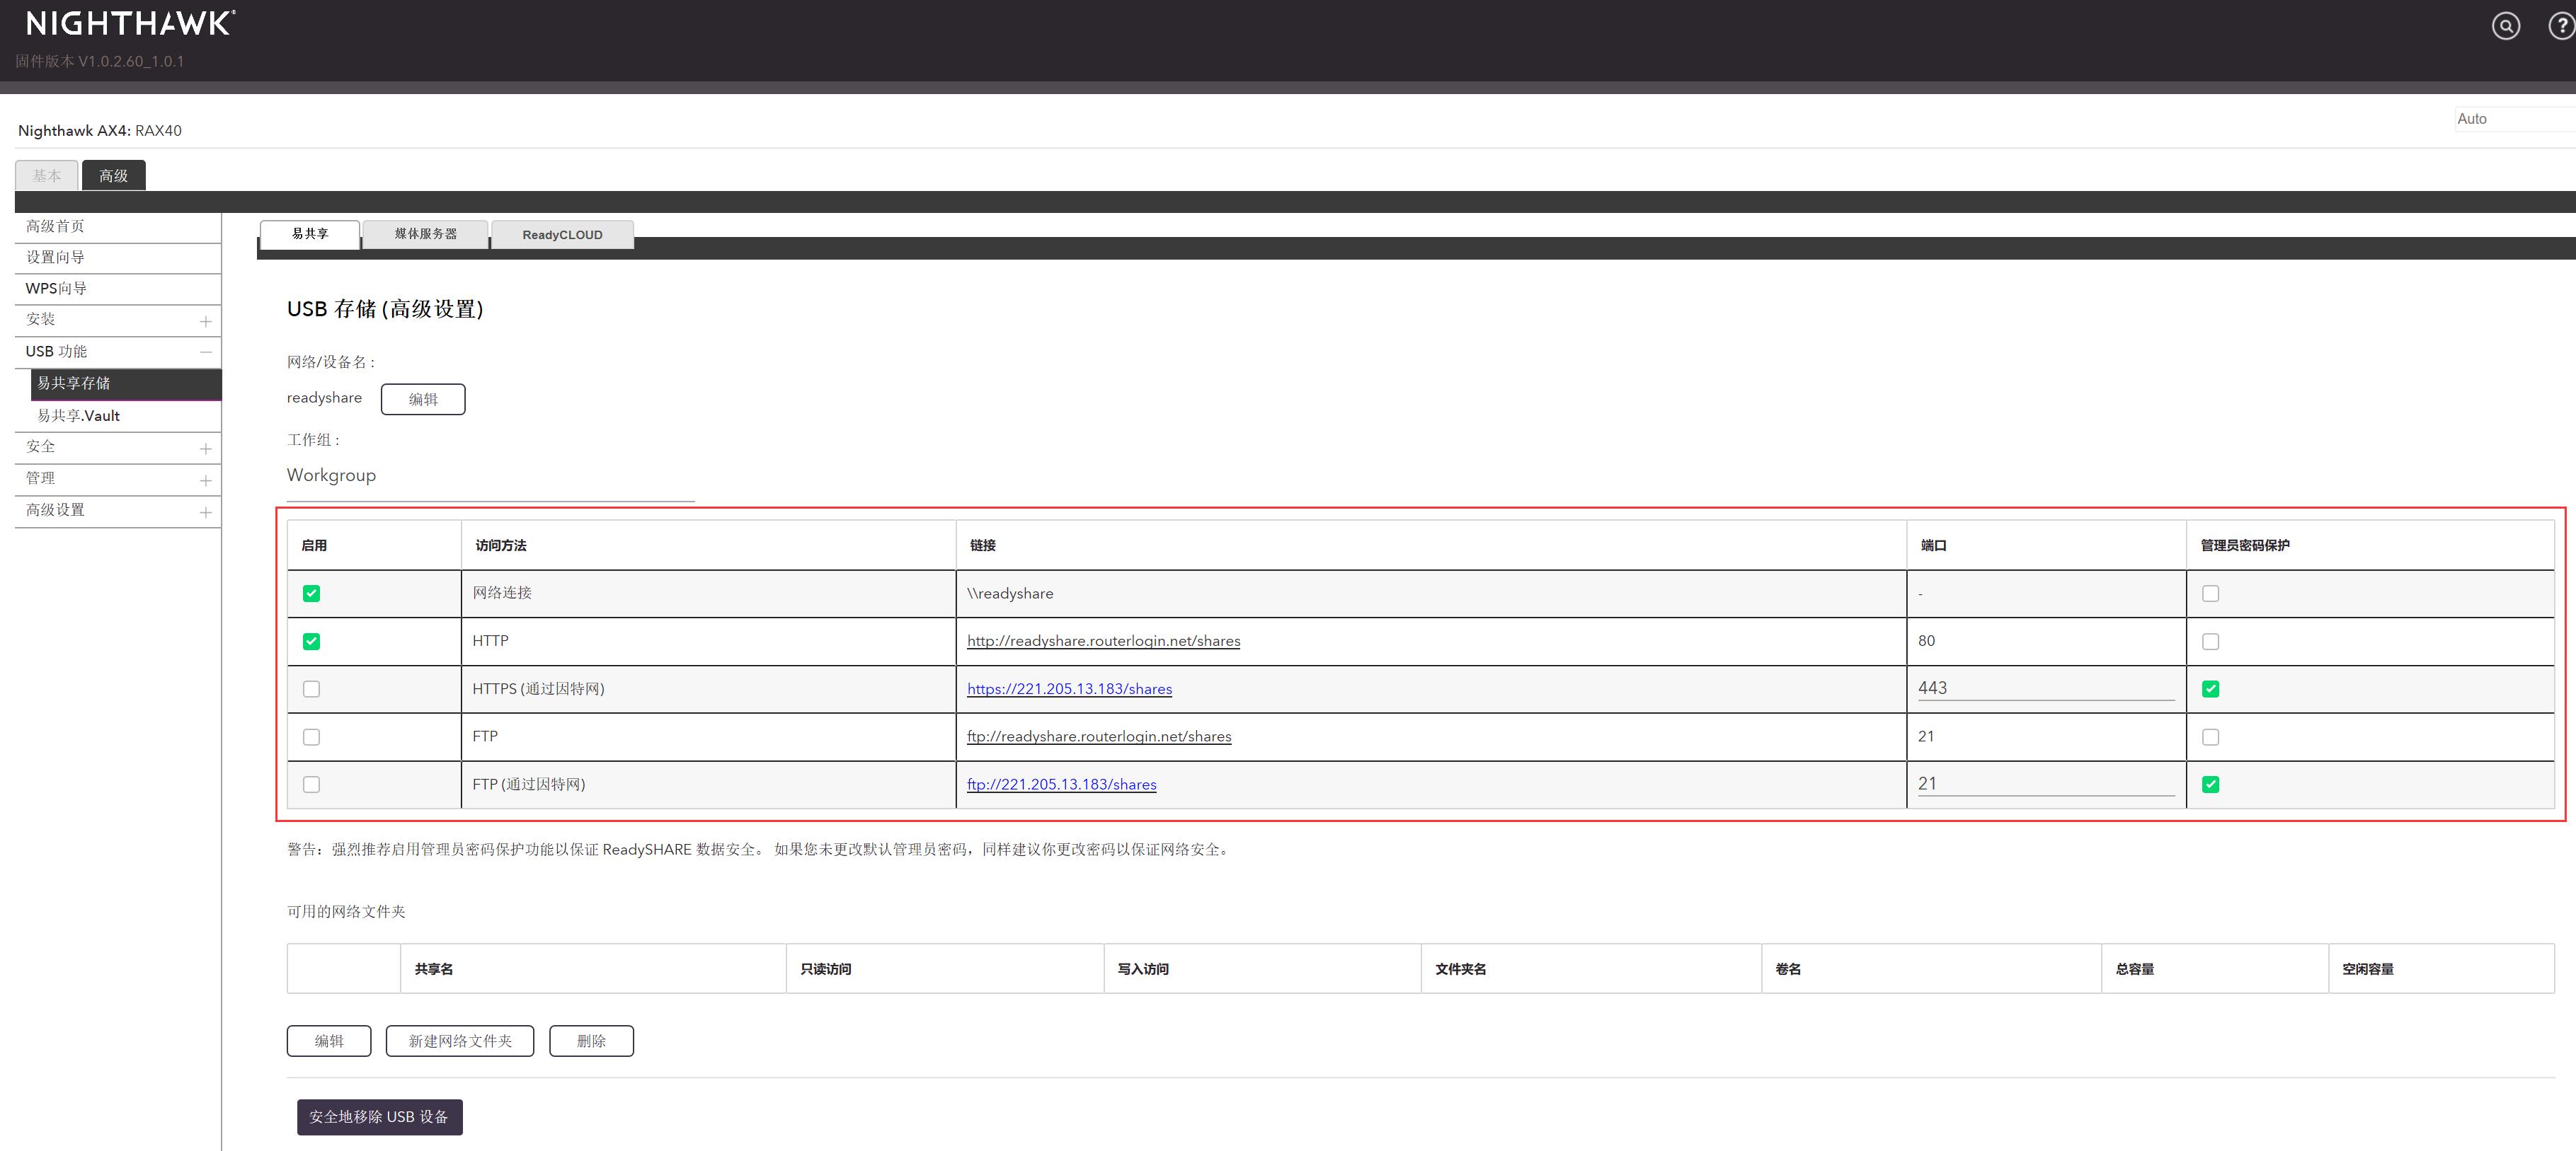Switch to the 基本 mode tab

pyautogui.click(x=46, y=176)
